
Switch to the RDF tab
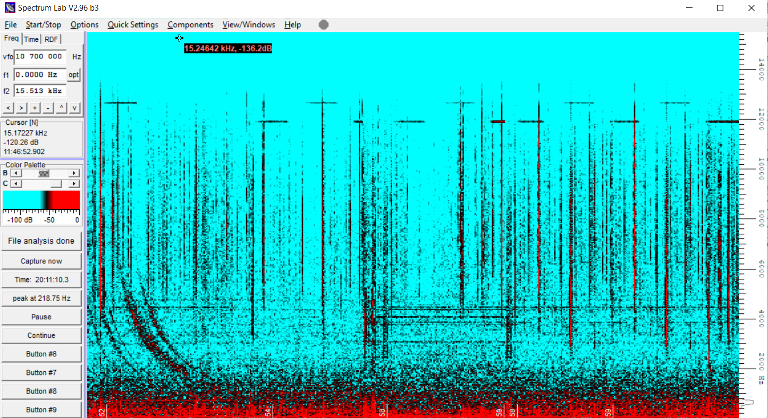coord(51,39)
